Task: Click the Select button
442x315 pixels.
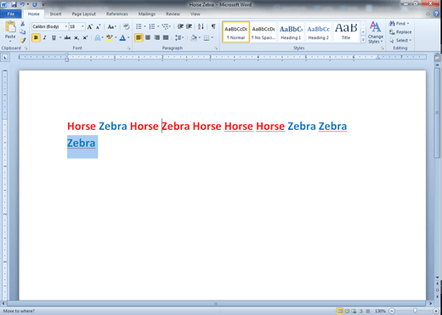Action: (400, 41)
